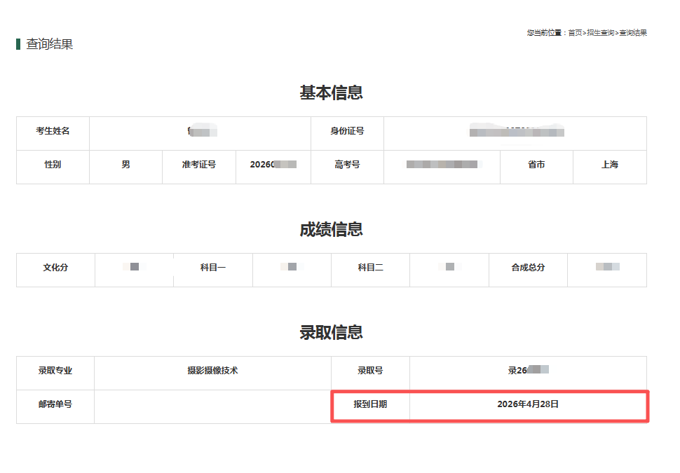Viewport: 680px width, 473px height.
Task: Click the 报到日期 label cell
Action: (x=370, y=404)
